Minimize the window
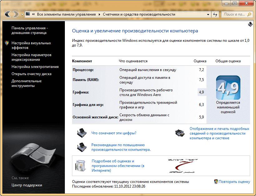Image resolution: width=256 pixels, height=196 pixels. (x=226, y=3)
